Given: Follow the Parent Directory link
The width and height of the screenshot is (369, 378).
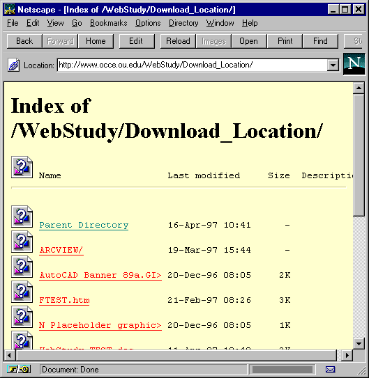Looking at the screenshot, I should 84,225.
